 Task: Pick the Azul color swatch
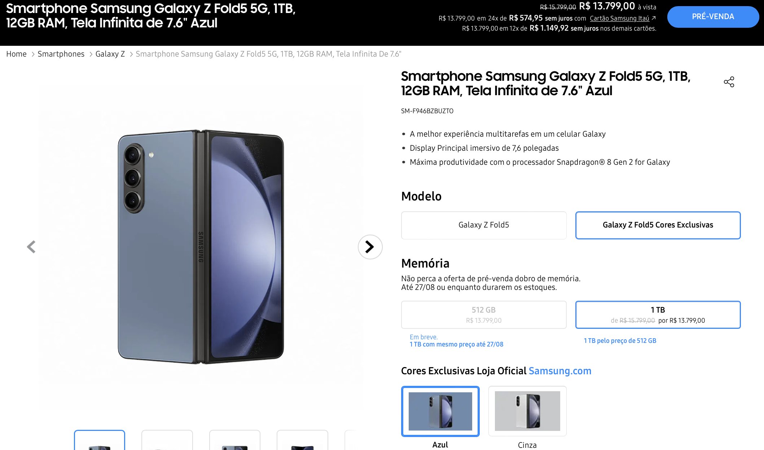440,411
